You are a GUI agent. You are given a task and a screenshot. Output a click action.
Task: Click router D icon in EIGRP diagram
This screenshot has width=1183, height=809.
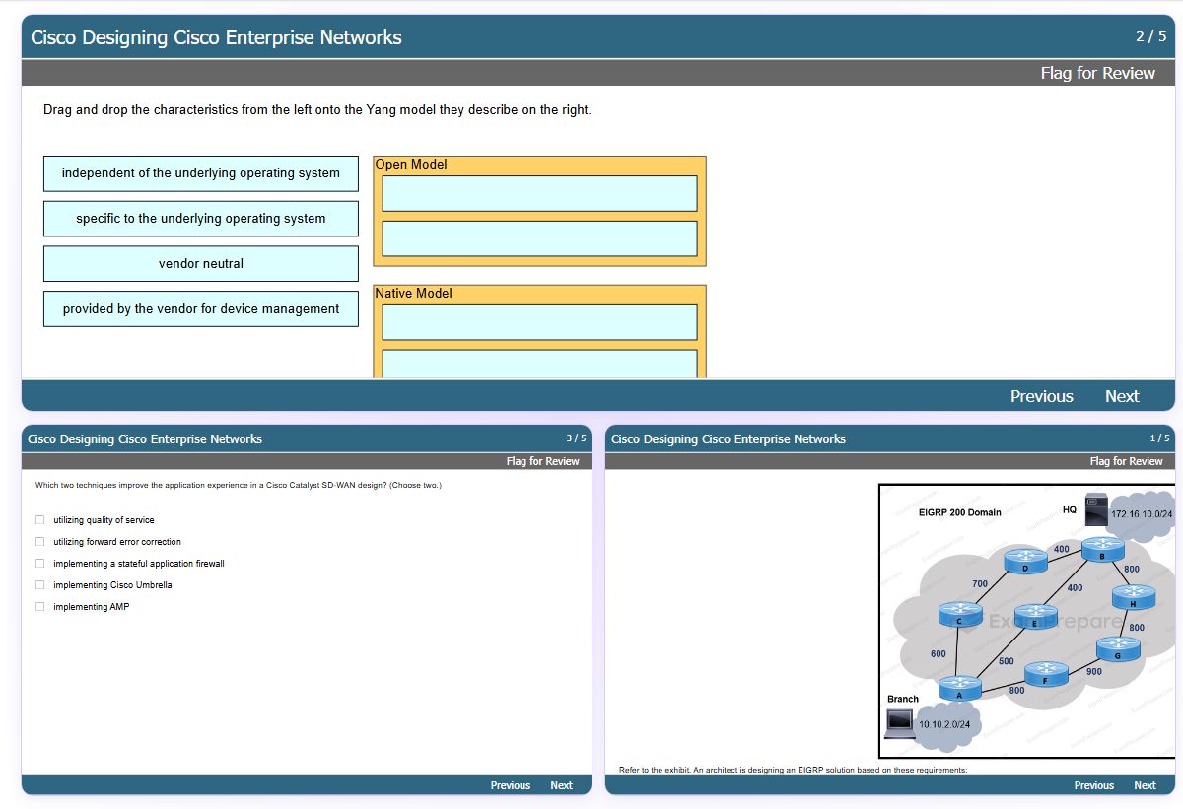click(x=1025, y=561)
